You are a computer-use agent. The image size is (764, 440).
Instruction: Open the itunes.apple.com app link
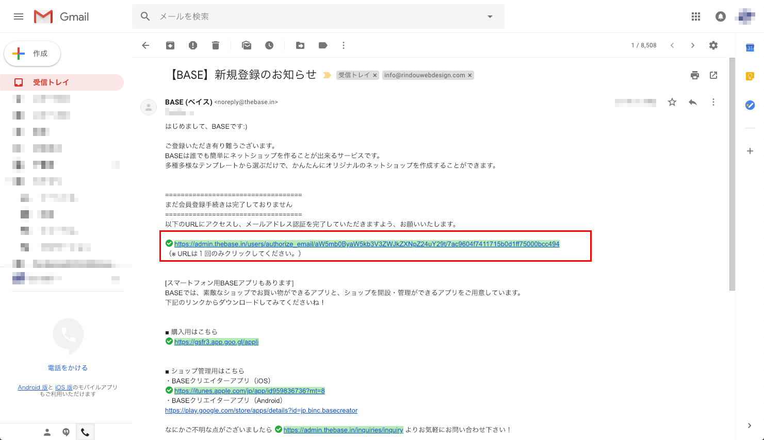coord(250,391)
